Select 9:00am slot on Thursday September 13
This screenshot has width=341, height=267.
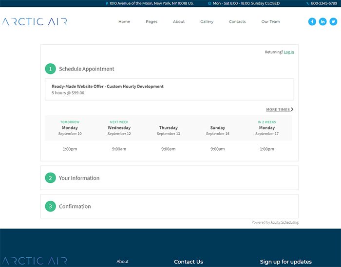tap(169, 149)
